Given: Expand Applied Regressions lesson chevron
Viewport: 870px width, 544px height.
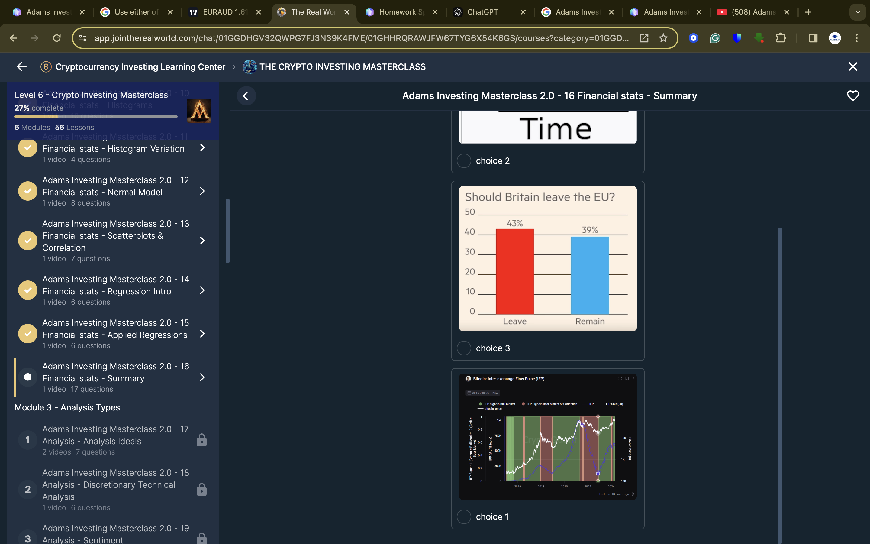Looking at the screenshot, I should pos(202,334).
